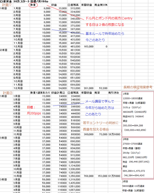Image resolution: width=154 pixels, height=193 pixels.
Task: Select balance cell 1,356,000
Action: [74, 176]
